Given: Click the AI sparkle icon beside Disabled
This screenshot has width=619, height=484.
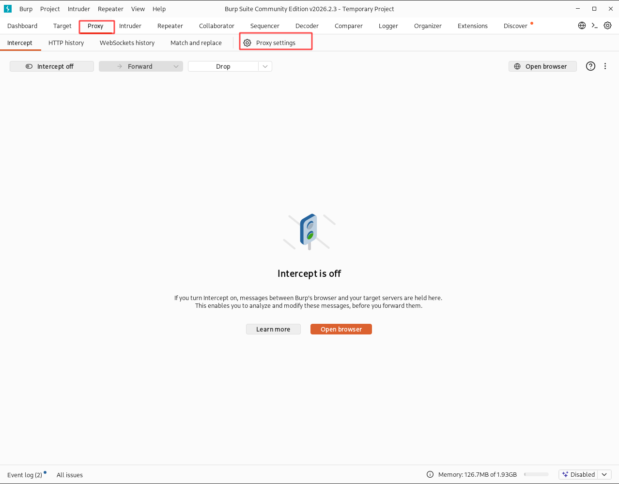Looking at the screenshot, I should coord(565,474).
